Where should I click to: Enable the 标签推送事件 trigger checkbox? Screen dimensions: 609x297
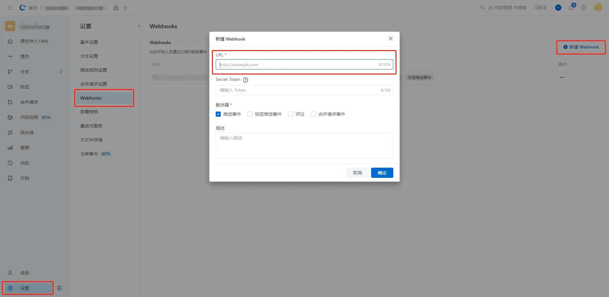click(x=250, y=114)
